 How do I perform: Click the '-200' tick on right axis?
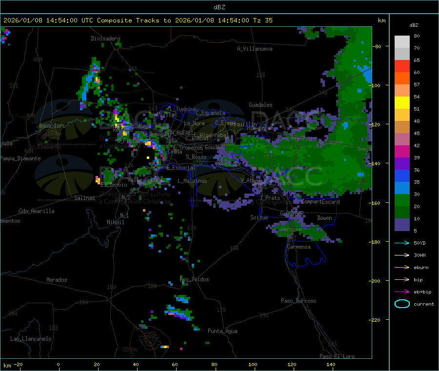(x=376, y=281)
